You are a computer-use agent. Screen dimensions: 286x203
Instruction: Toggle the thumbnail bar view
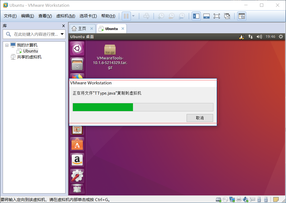(x=206, y=16)
